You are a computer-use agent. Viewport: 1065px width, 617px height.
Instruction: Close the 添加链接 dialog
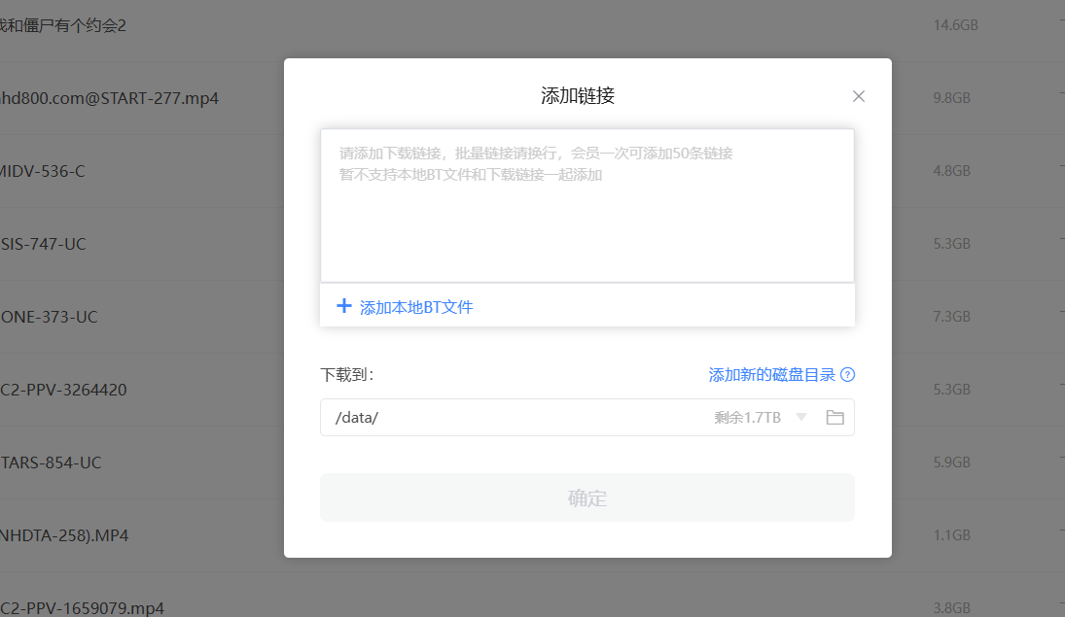[x=859, y=96]
